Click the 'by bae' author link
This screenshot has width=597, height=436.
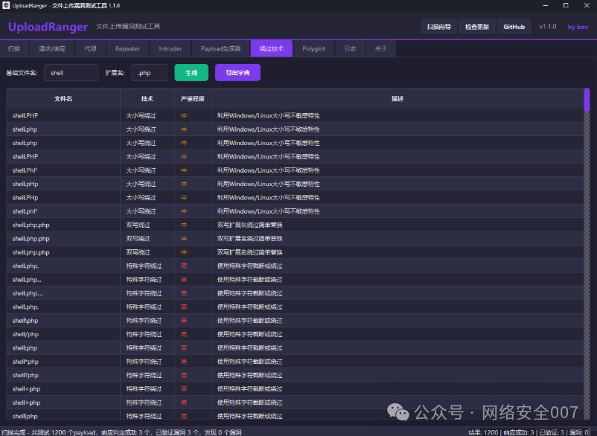click(x=578, y=27)
